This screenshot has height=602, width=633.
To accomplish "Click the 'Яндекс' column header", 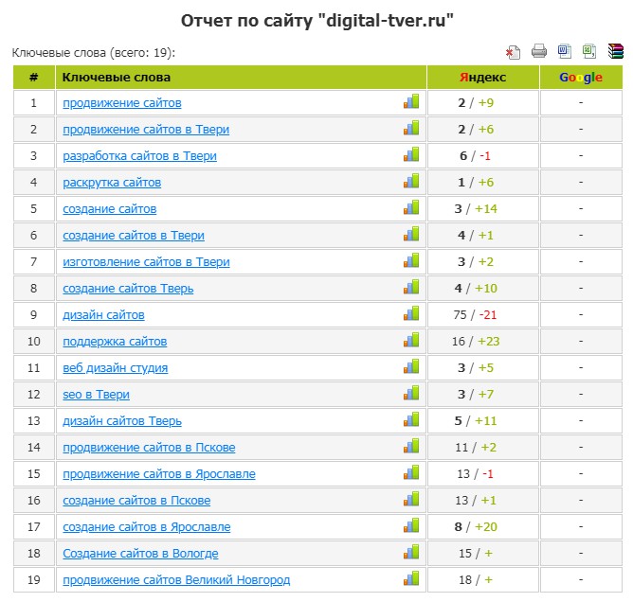I will (x=483, y=77).
